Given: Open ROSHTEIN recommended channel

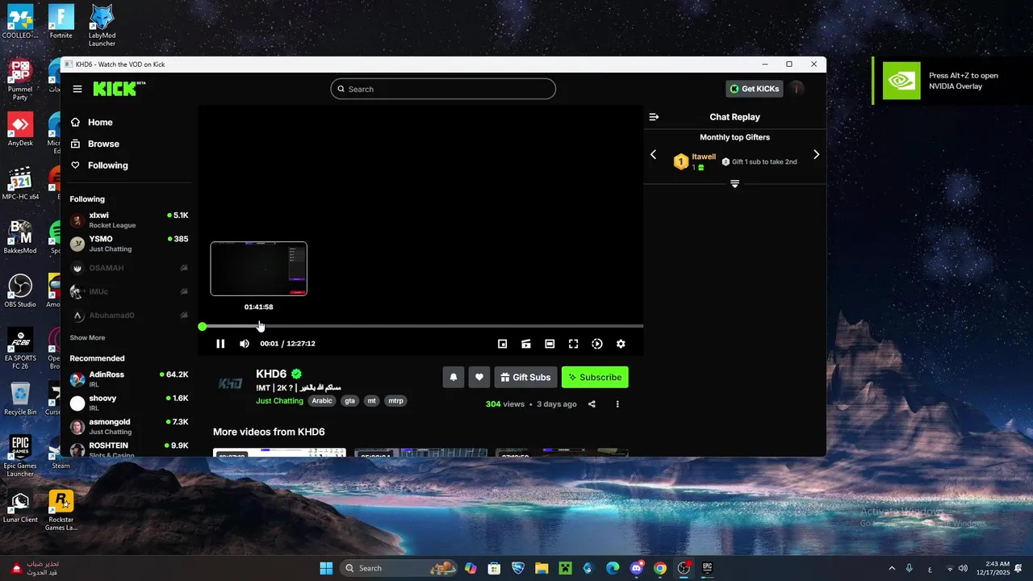Looking at the screenshot, I should tap(129, 449).
